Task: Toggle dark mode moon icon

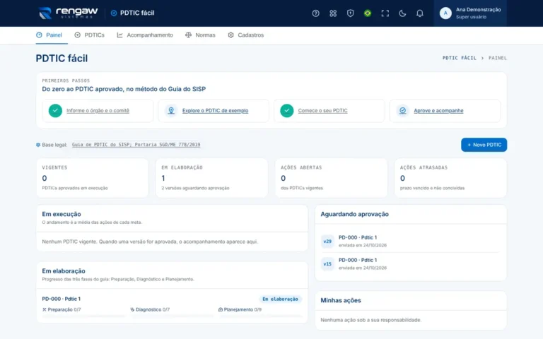Action: pyautogui.click(x=402, y=13)
